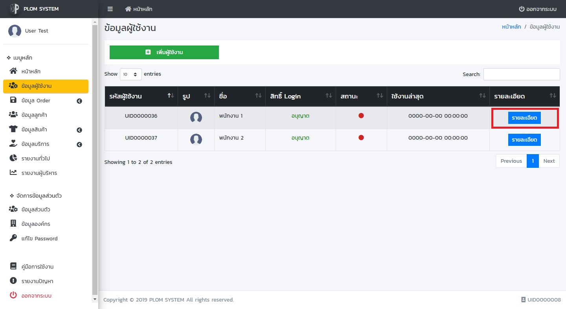Click the profile picture of พนักงาน 1
566x309 pixels.
[x=196, y=118]
